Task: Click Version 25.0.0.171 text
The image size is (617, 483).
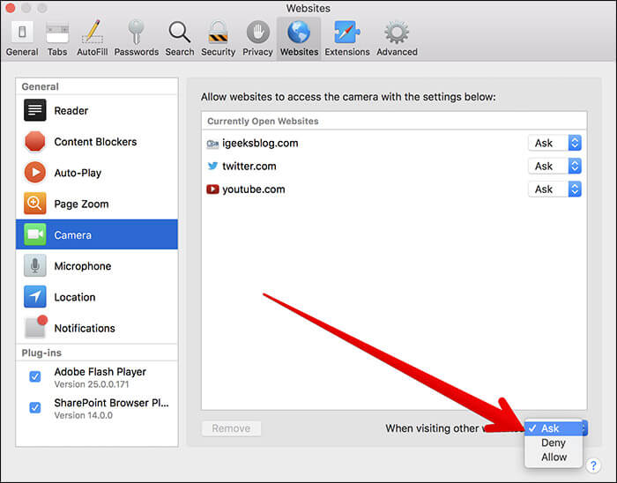Action: (x=92, y=384)
